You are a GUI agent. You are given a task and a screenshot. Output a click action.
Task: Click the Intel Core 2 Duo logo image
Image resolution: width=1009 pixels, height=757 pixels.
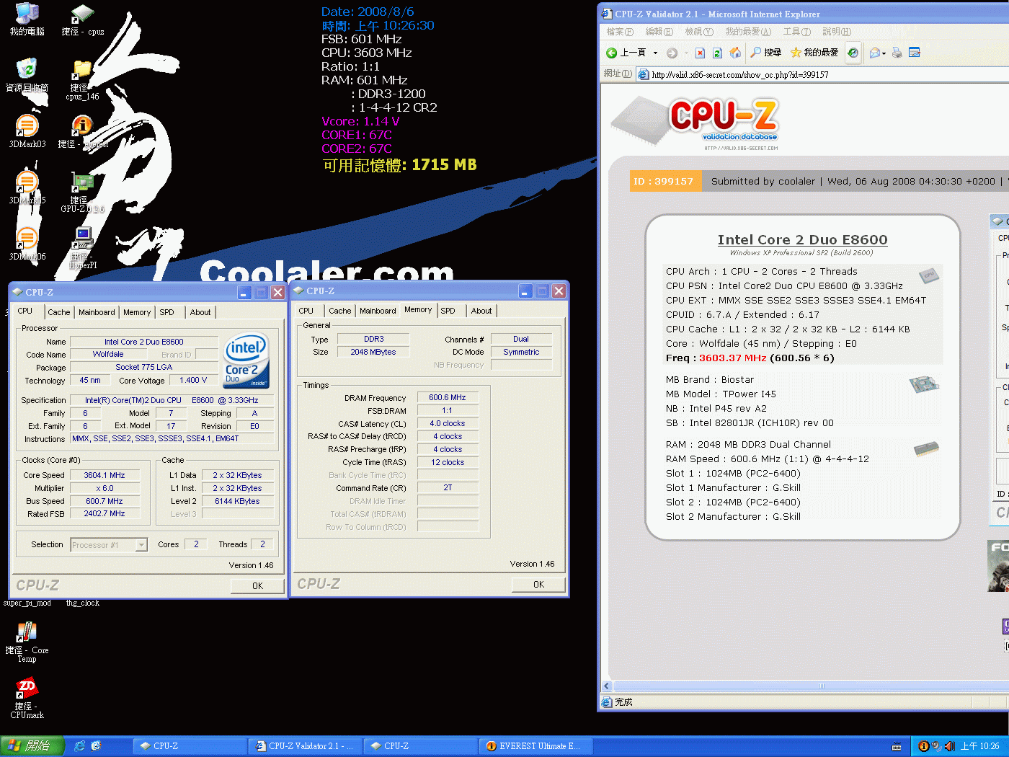pyautogui.click(x=246, y=360)
